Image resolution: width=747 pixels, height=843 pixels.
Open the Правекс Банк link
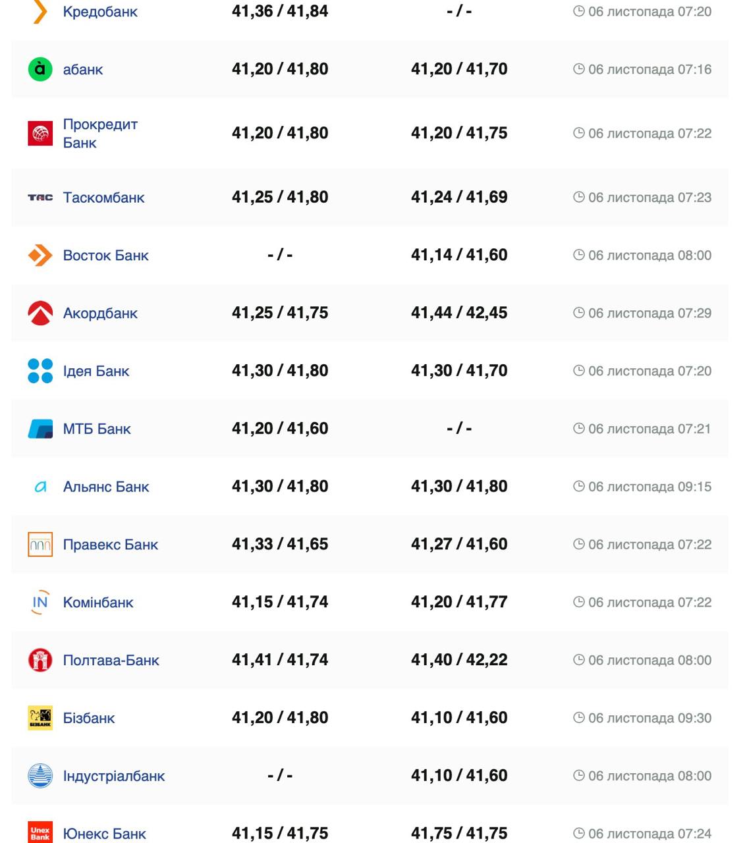click(111, 545)
